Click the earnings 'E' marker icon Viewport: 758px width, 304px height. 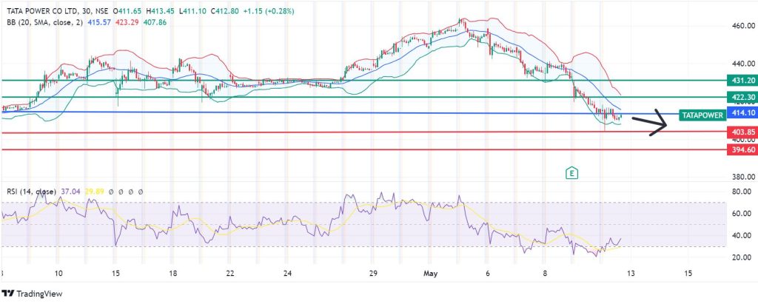tap(572, 173)
